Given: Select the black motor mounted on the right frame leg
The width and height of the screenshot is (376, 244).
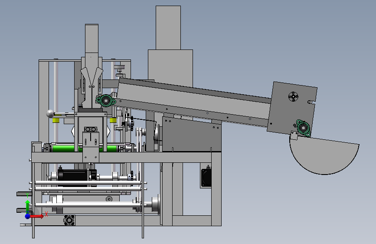Looking at the screenshot, I should click(206, 178).
